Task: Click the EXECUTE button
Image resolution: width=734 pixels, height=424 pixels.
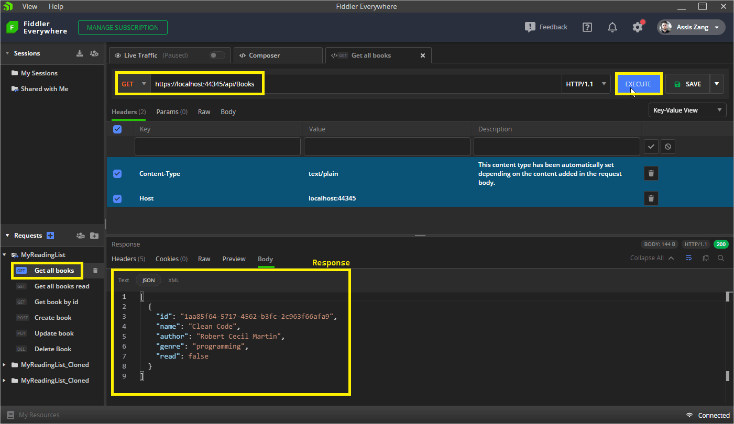Action: click(x=638, y=84)
